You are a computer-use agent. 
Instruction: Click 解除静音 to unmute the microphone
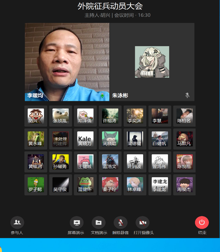pyautogui.click(x=121, y=222)
